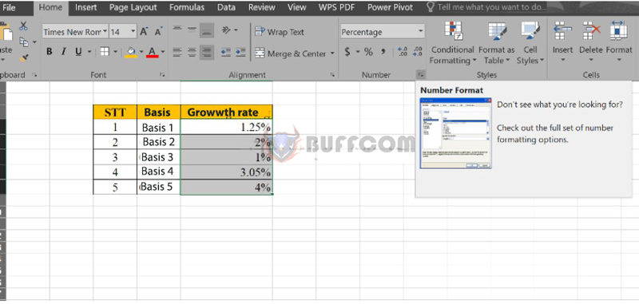
Task: Click Increase Indent icon
Action: click(240, 52)
